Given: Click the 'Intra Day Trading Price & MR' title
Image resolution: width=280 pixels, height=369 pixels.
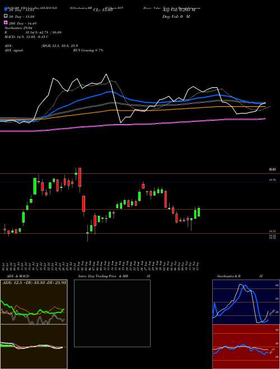Looking at the screenshot, I should [103, 276].
